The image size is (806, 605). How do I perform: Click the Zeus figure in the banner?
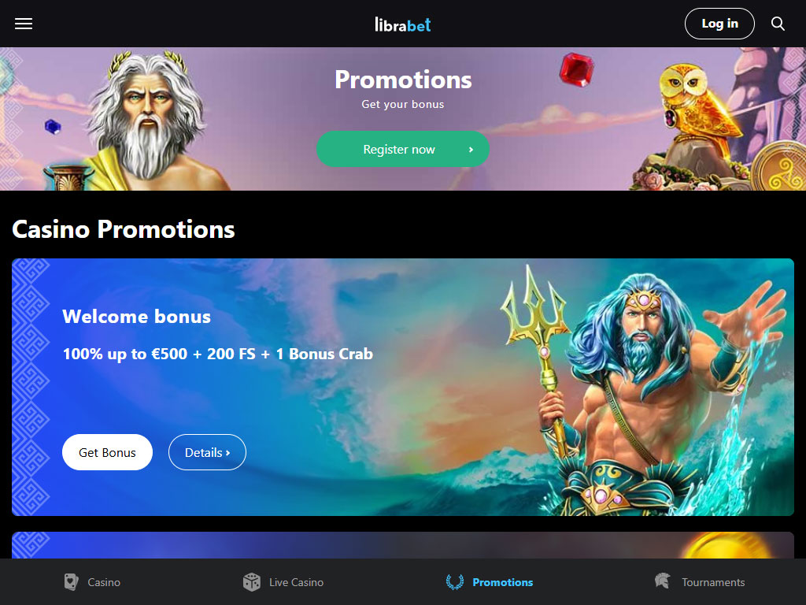(x=149, y=121)
